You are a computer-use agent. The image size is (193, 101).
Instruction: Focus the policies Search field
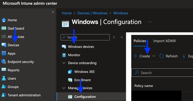click(162, 73)
